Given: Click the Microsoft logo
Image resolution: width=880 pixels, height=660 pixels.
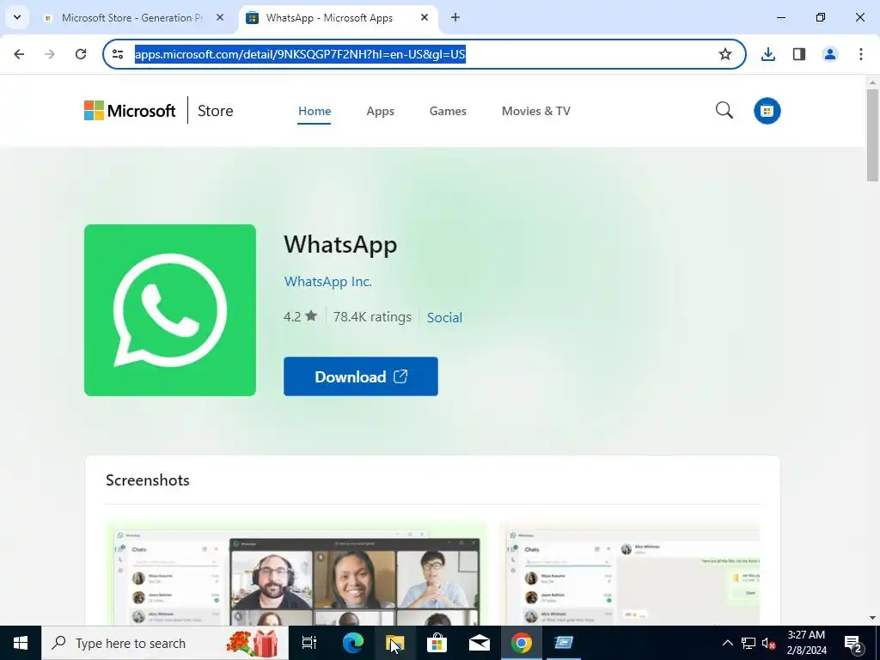Looking at the screenshot, I should click(131, 111).
